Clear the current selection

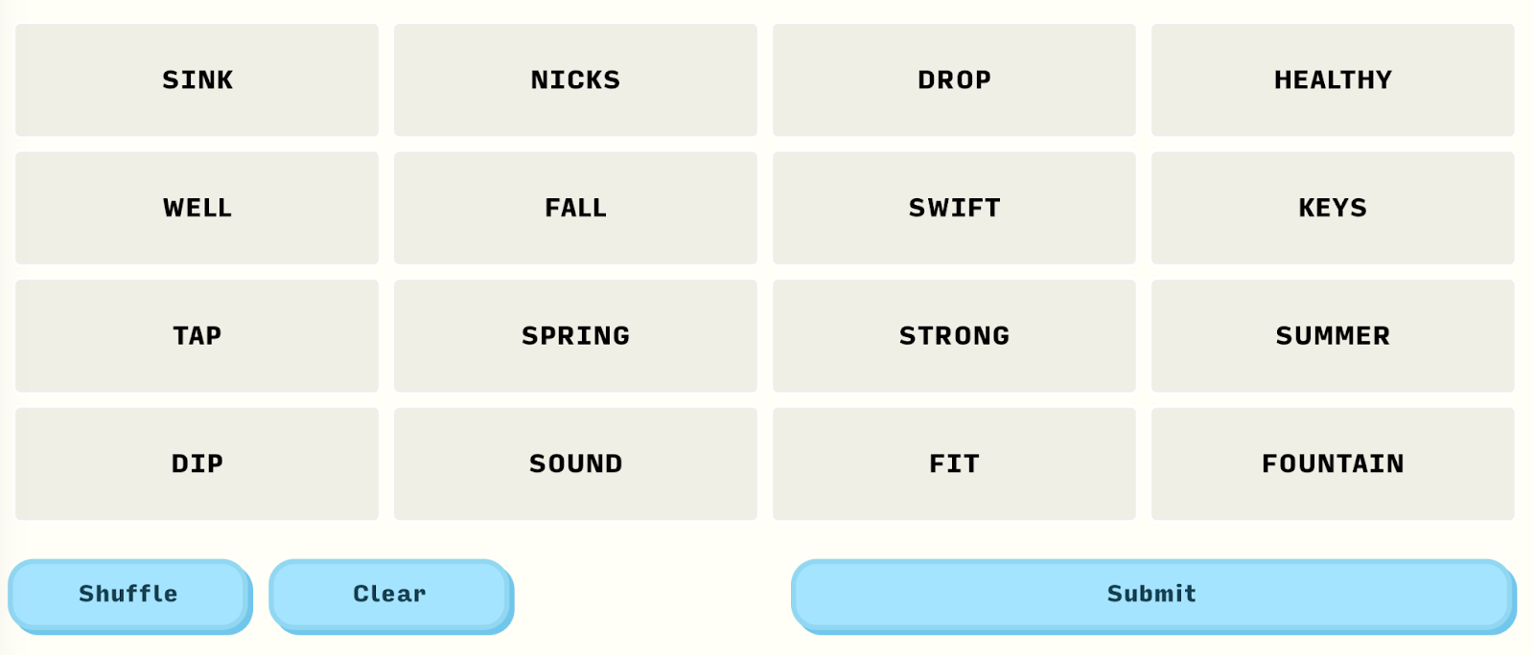coord(389,595)
